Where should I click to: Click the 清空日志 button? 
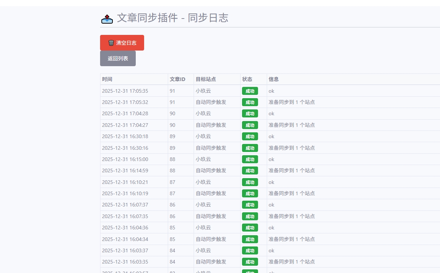click(x=122, y=43)
